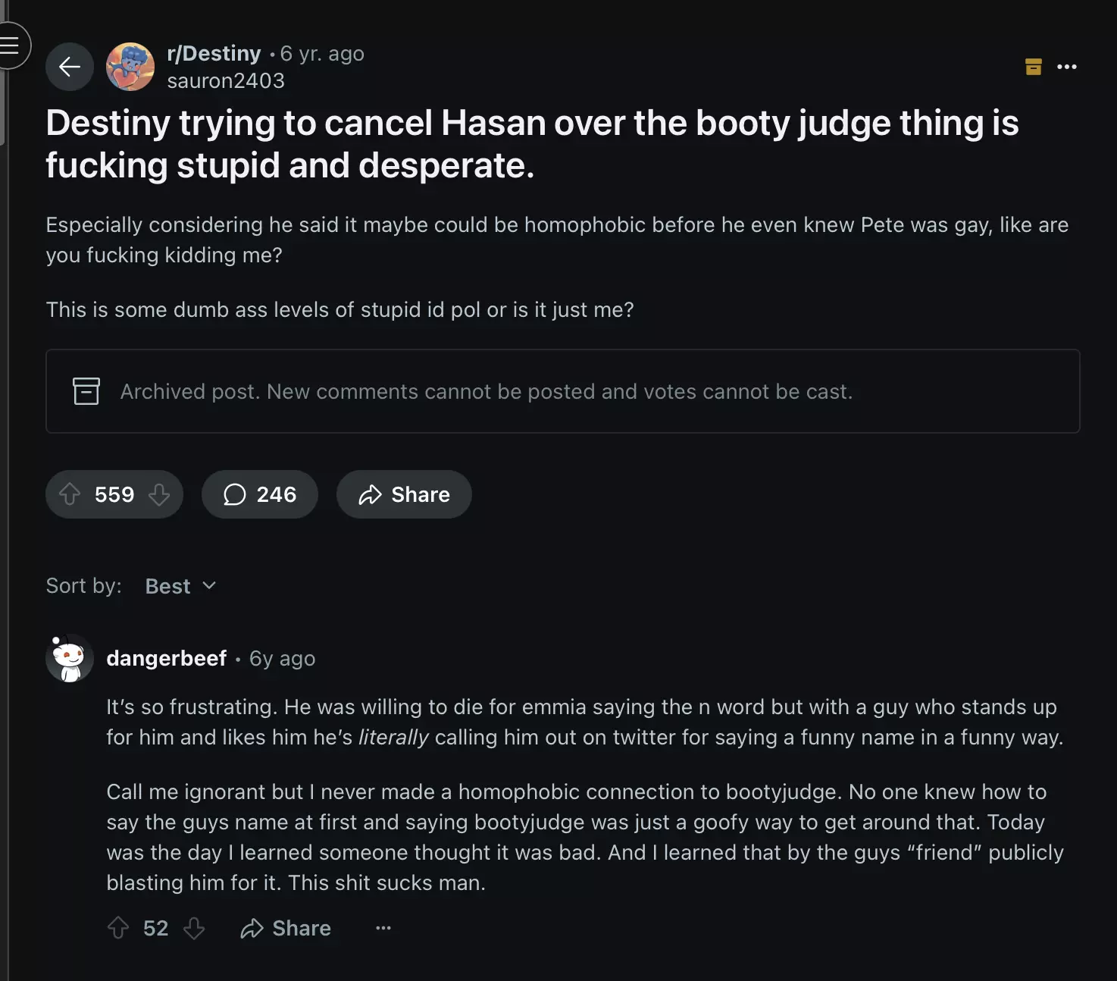Viewport: 1117px width, 981px height.
Task: View dangerbeef's user profile
Action: (166, 658)
